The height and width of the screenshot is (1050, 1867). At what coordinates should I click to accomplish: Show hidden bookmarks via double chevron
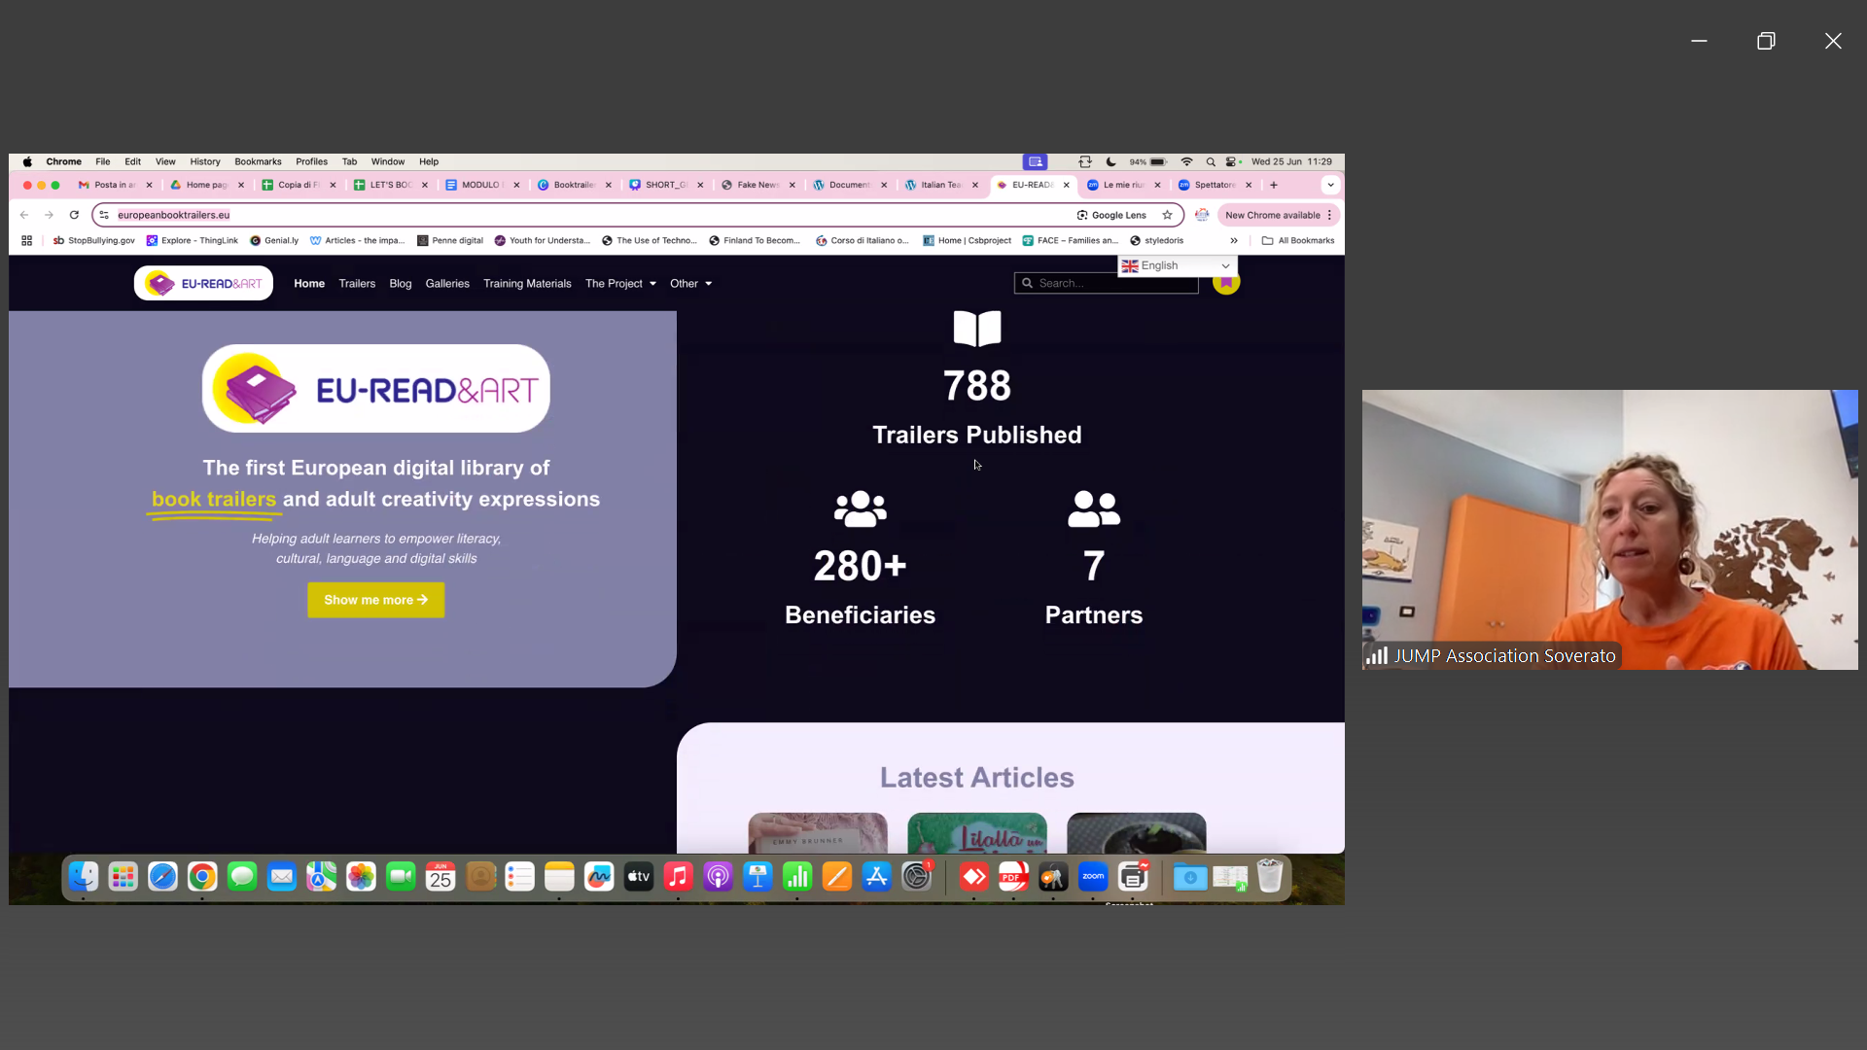1234,240
